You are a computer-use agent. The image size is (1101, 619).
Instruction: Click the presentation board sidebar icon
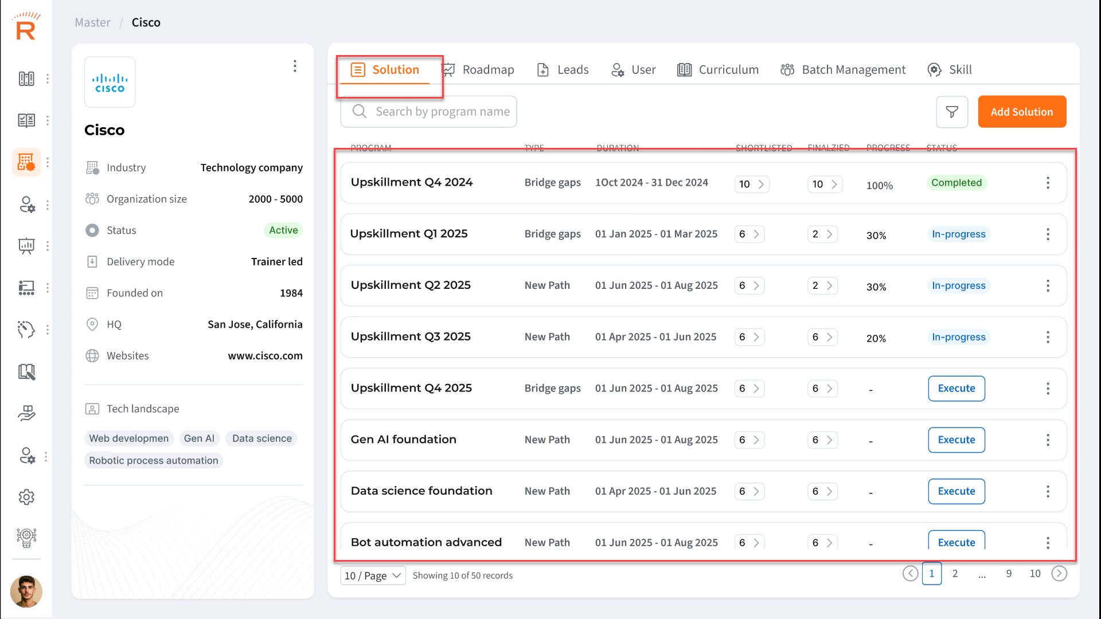tap(26, 246)
